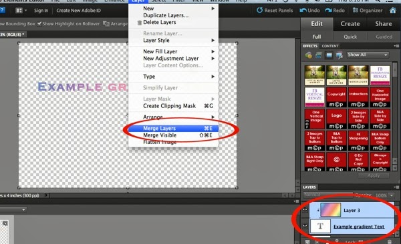Click the Undo arrow icon

click(303, 10)
